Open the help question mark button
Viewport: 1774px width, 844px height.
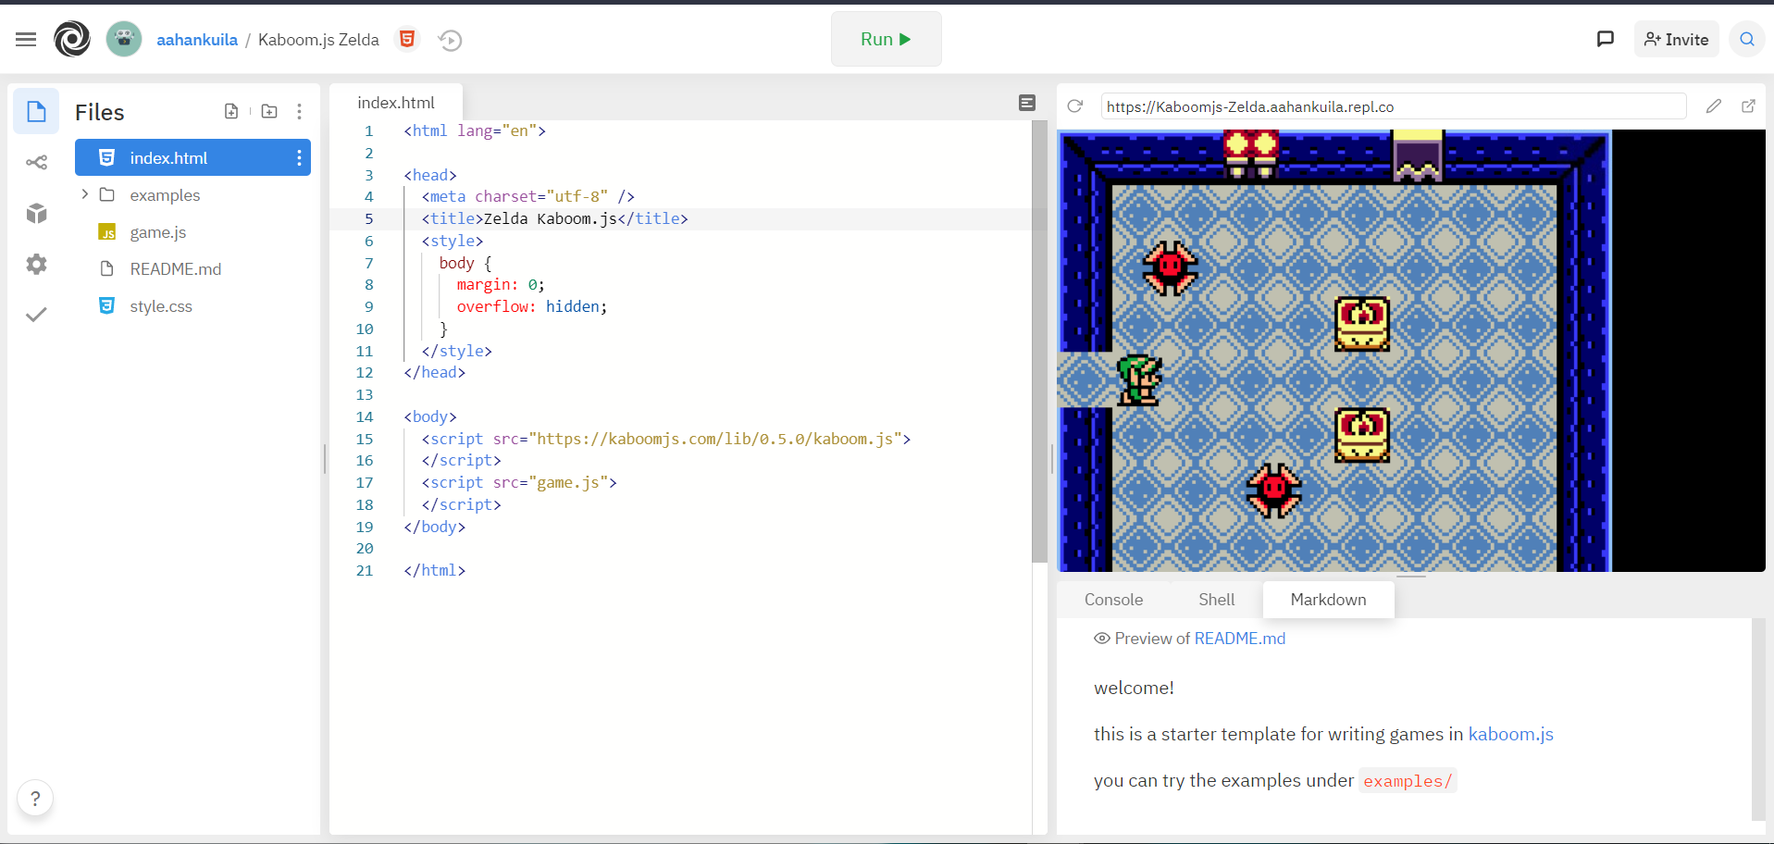(35, 798)
